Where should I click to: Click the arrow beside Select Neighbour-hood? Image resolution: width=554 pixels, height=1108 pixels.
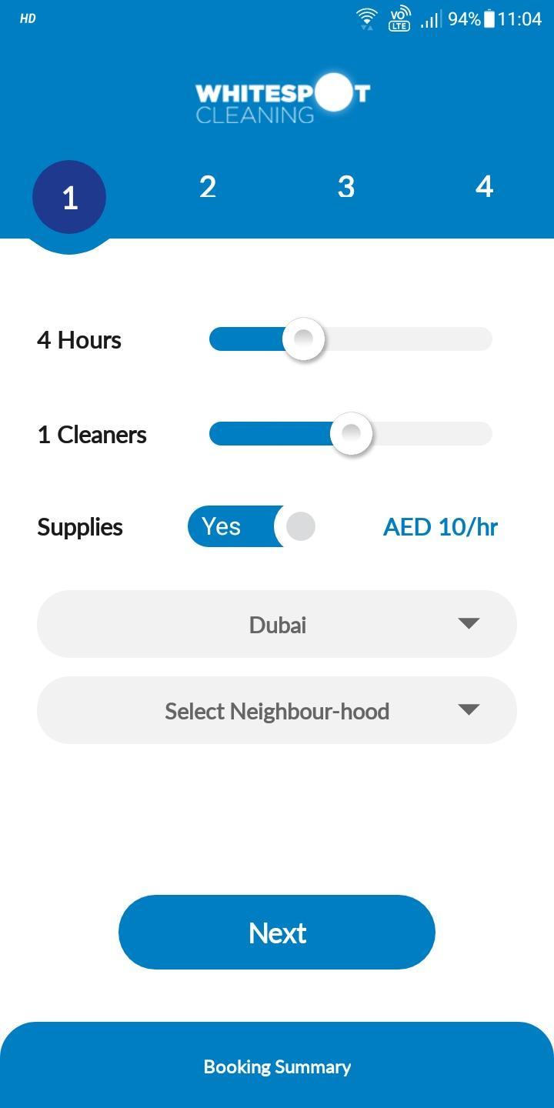[x=469, y=709]
